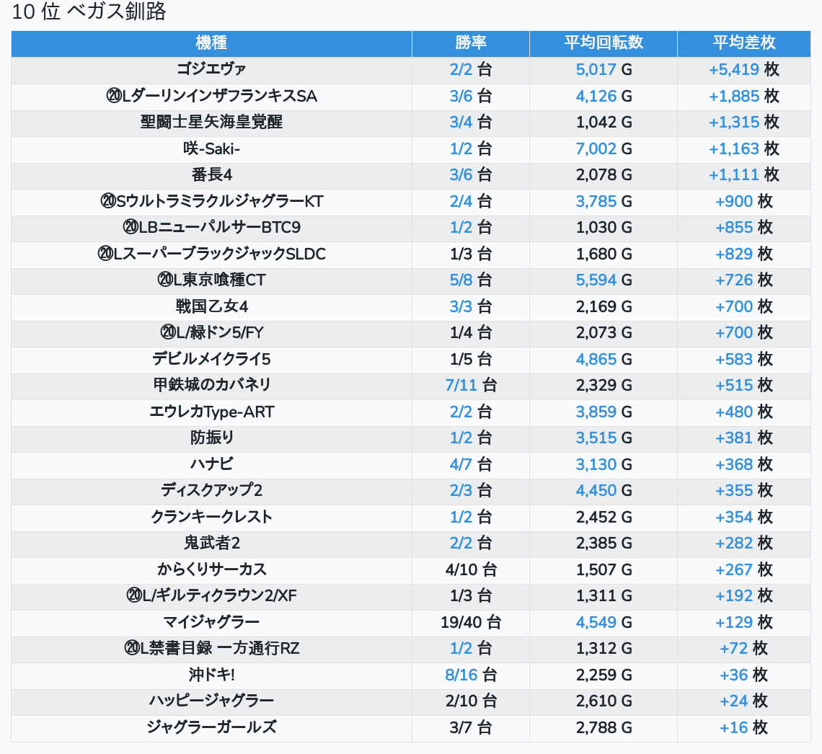Click the 2/10 台 win rate
The height and width of the screenshot is (754, 822).
(470, 701)
